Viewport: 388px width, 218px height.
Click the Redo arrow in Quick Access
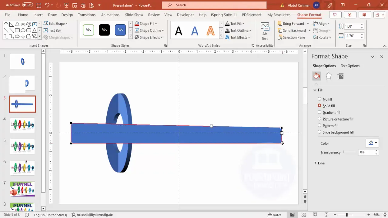(x=58, y=5)
